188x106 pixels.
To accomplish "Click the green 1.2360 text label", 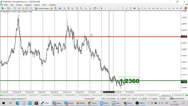I will [x=130, y=81].
